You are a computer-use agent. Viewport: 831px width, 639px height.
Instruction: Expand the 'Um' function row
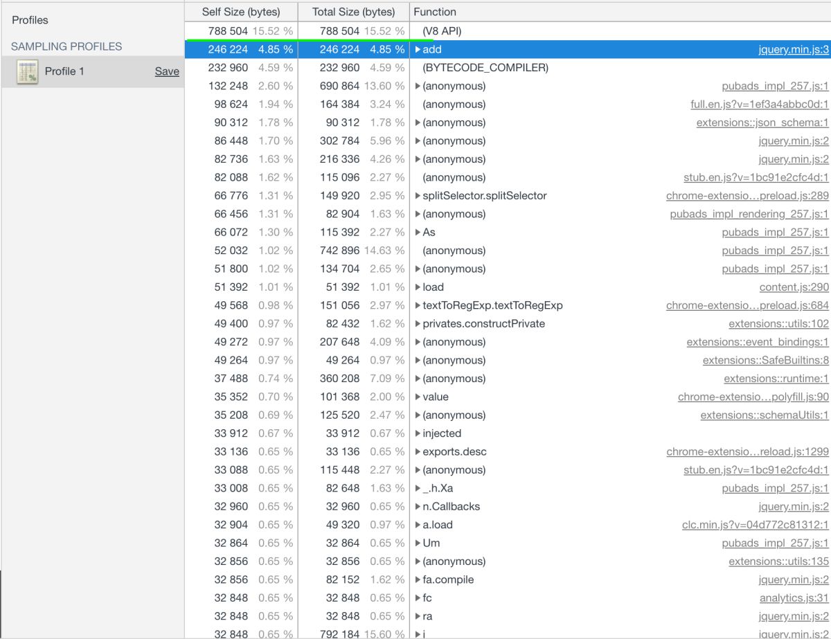418,543
